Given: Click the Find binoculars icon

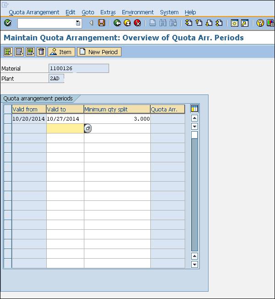Looking at the screenshot, I should coord(163,23).
